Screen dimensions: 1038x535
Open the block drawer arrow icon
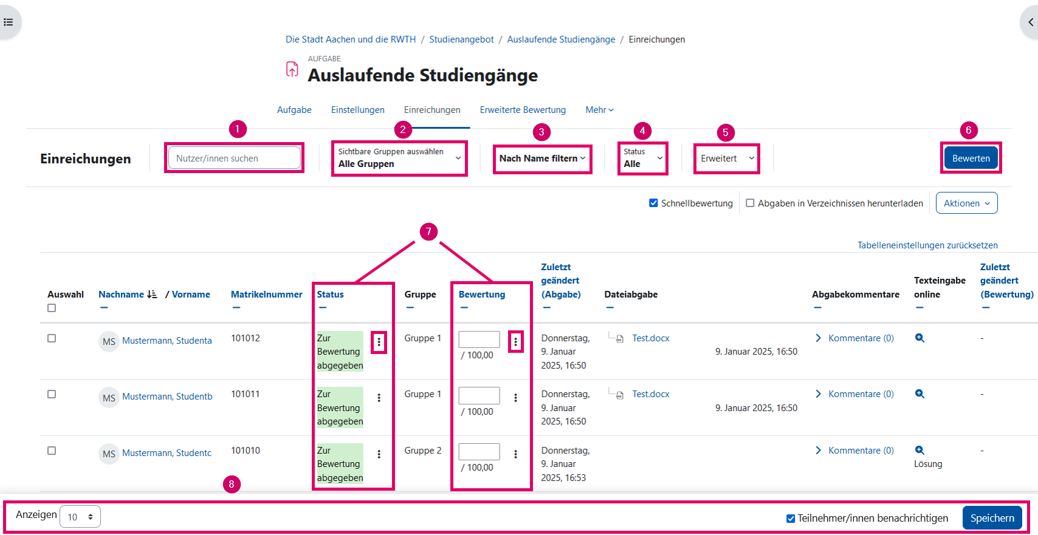1031,22
